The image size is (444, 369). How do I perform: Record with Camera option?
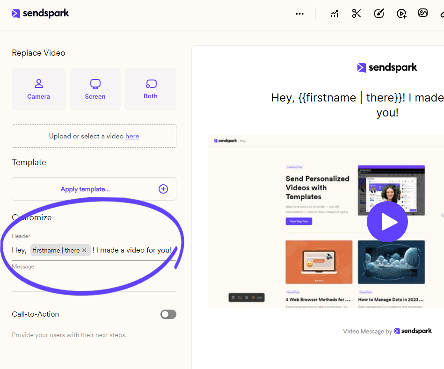(x=39, y=89)
